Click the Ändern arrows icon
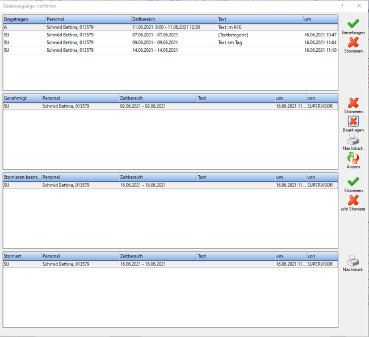 point(353,158)
